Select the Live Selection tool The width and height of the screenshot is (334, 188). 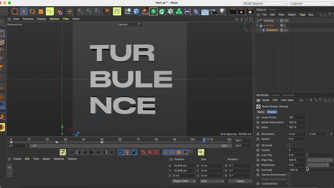click(15, 11)
